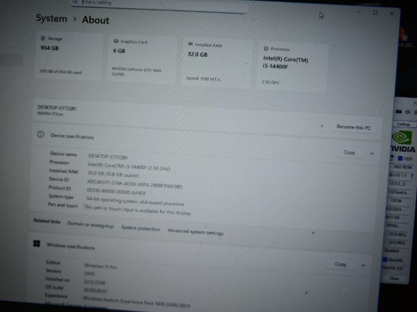Open the System protection link
417x312 pixels.
pyautogui.click(x=140, y=229)
